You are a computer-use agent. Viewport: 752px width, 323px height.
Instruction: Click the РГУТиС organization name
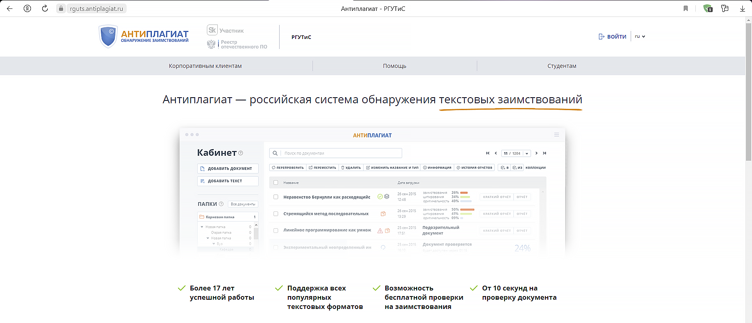pyautogui.click(x=301, y=37)
